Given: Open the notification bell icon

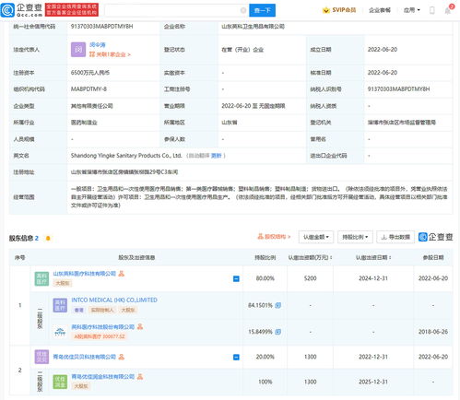Looking at the screenshot, I should [448, 11].
